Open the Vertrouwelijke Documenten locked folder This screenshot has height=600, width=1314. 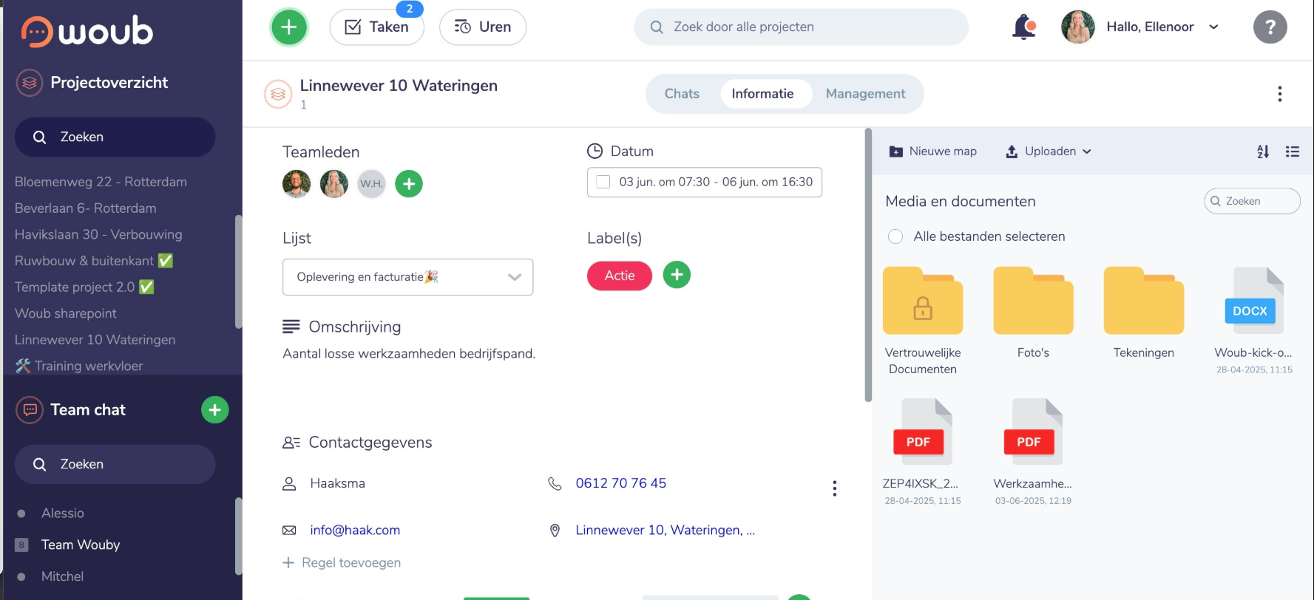(922, 302)
